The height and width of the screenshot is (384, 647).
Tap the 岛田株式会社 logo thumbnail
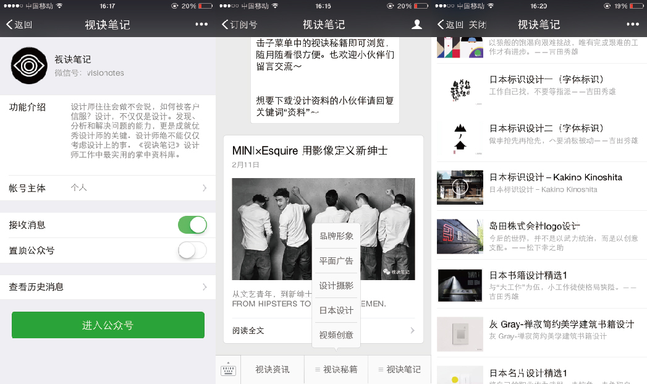tap(460, 236)
